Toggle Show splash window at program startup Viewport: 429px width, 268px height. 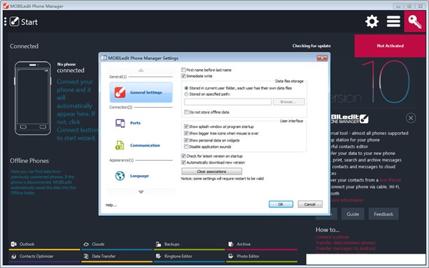coord(187,126)
